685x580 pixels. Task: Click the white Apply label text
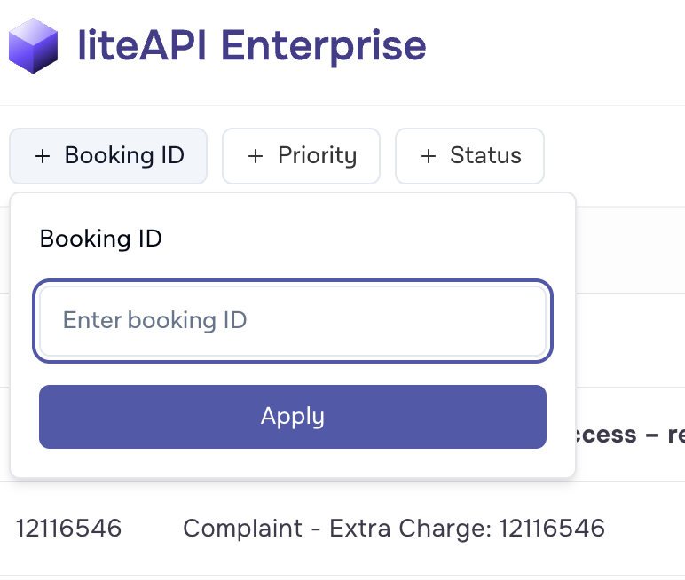pyautogui.click(x=293, y=416)
